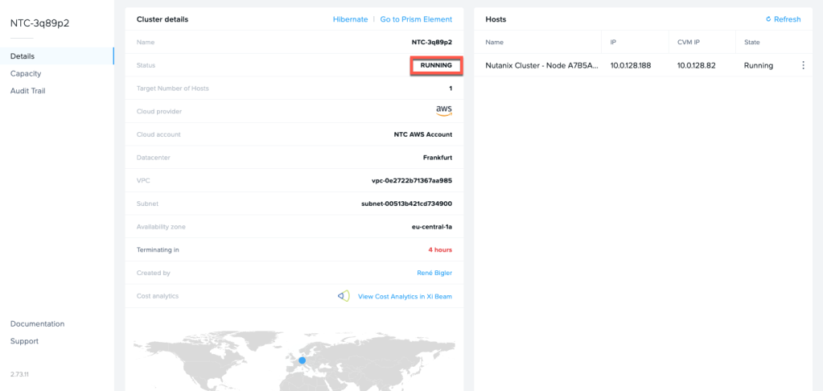Select the CVM IP column header
The width and height of the screenshot is (823, 391).
(688, 42)
